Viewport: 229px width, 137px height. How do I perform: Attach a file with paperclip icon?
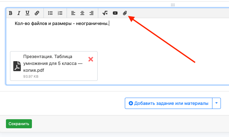125,13
